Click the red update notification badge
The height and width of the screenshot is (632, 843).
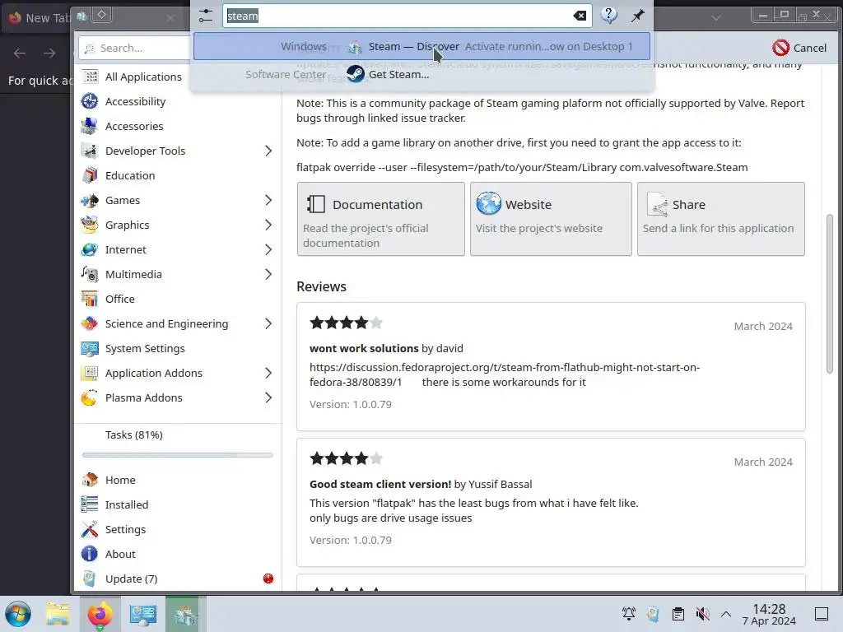click(x=268, y=579)
